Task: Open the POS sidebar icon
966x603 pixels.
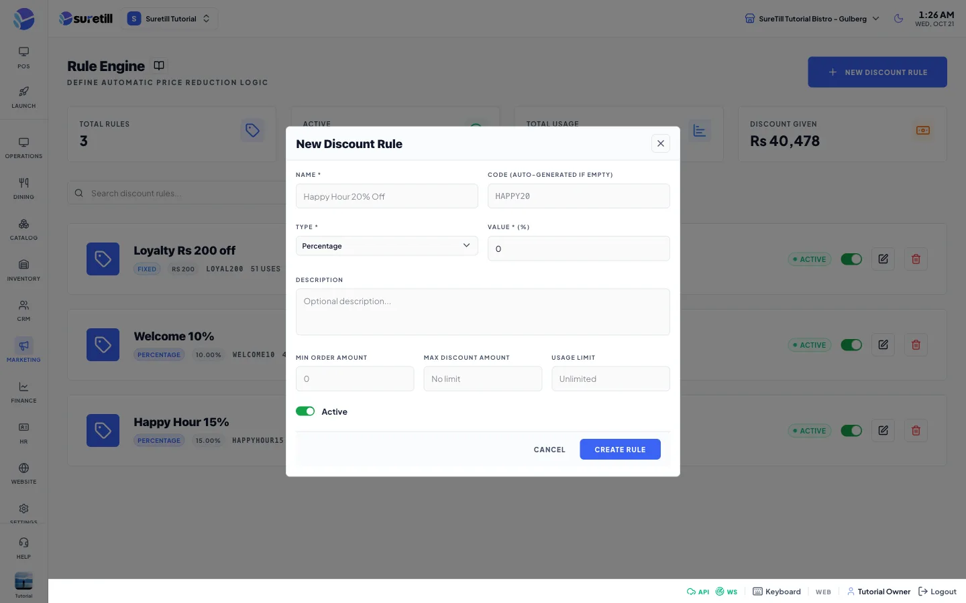Action: coord(23,57)
